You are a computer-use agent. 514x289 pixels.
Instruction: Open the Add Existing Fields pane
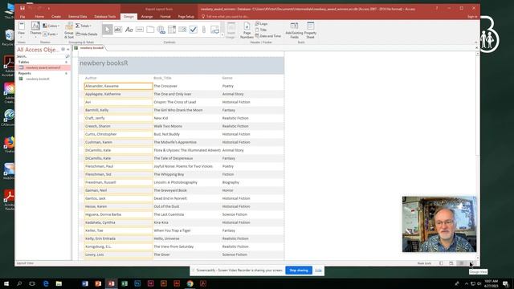coord(294,31)
